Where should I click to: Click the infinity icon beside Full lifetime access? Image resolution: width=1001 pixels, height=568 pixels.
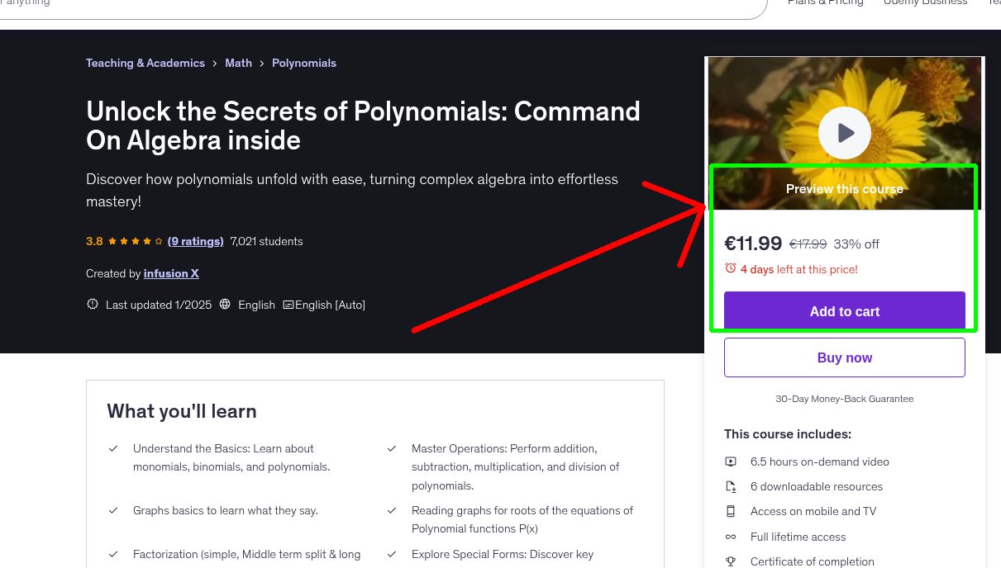[x=731, y=537]
